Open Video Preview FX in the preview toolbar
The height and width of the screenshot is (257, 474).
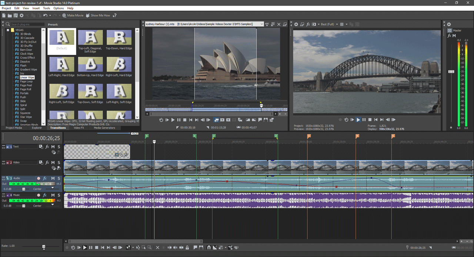pos(308,24)
